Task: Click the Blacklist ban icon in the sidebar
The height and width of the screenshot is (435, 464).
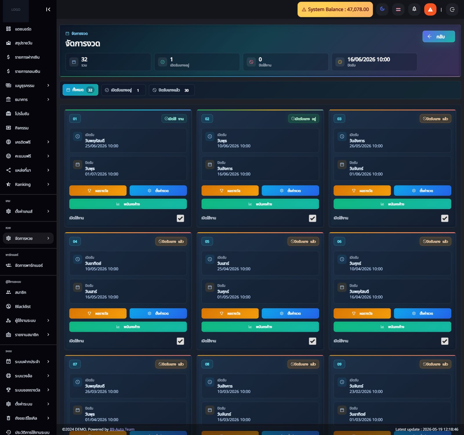Action: click(x=8, y=307)
